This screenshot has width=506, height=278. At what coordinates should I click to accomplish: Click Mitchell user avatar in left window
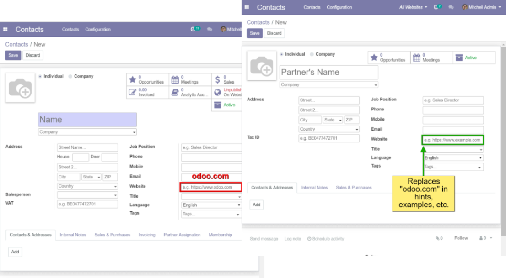click(x=223, y=29)
